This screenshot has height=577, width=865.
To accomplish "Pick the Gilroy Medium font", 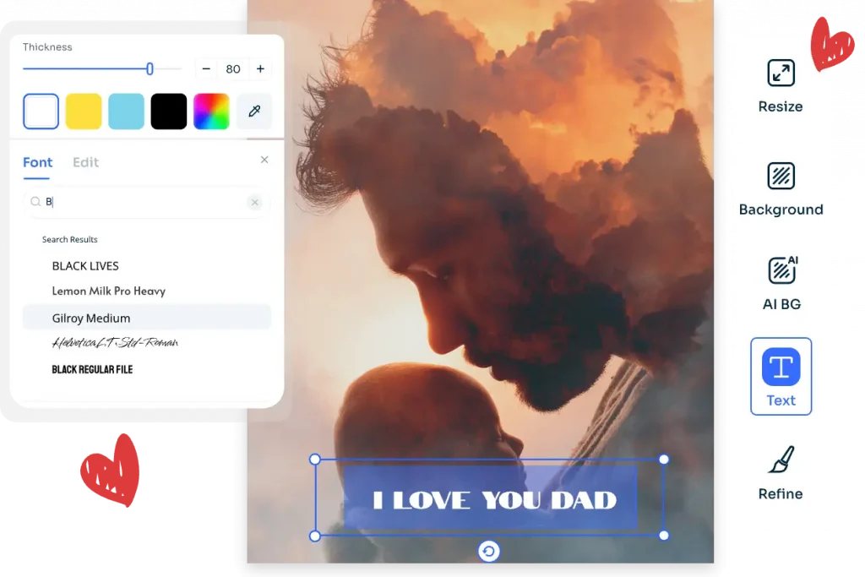I will [x=91, y=318].
